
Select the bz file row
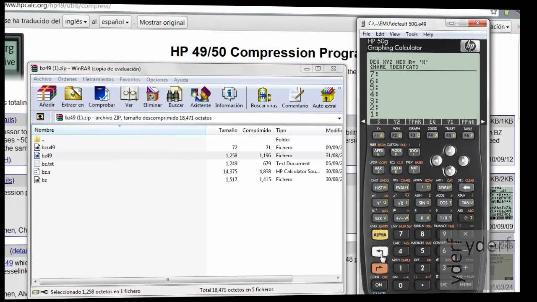pos(187,180)
